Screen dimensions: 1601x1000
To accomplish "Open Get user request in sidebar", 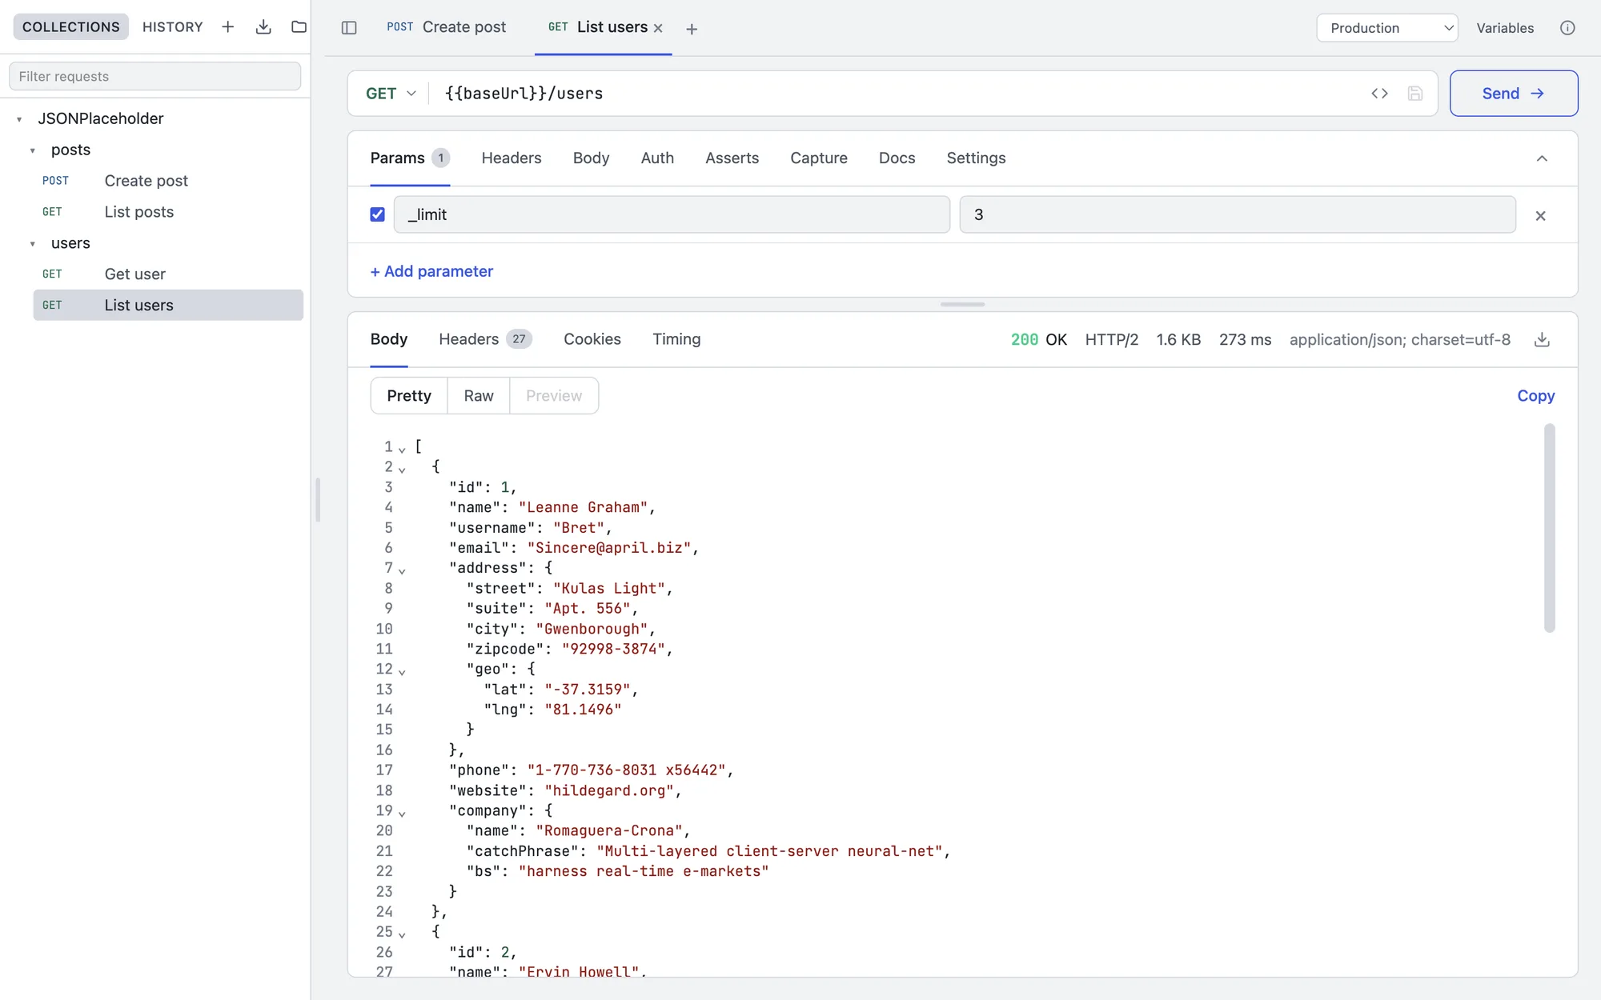I will [x=168, y=274].
